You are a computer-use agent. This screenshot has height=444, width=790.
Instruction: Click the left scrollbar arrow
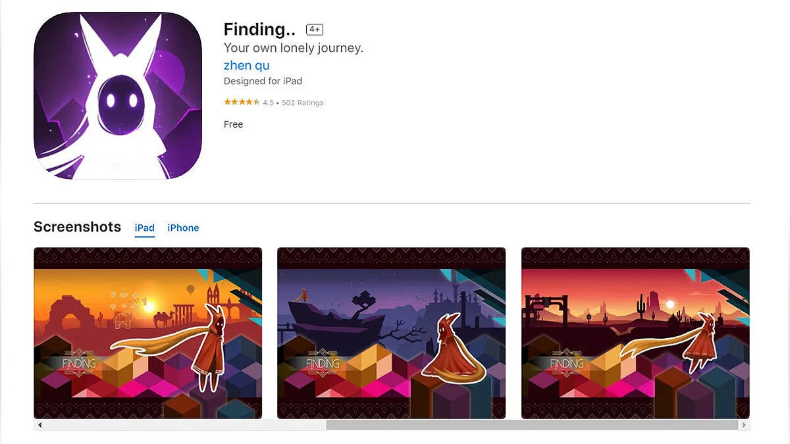pos(39,425)
